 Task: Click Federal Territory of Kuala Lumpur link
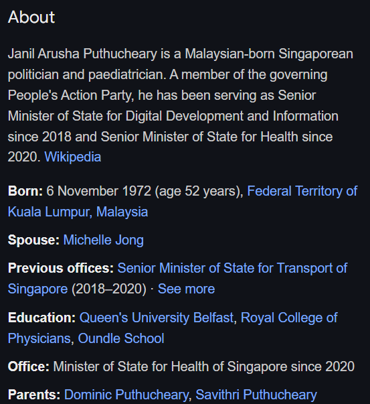point(302,191)
